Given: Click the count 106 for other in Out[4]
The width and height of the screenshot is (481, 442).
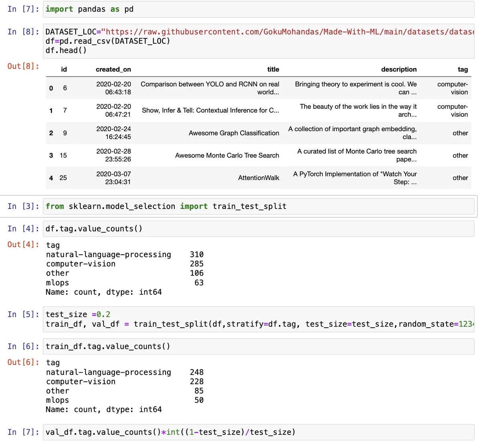Looking at the screenshot, I should pos(197,273).
